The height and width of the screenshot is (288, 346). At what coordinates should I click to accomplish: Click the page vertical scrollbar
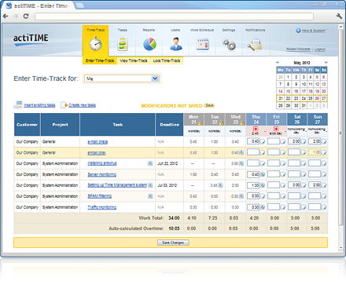tap(340, 127)
